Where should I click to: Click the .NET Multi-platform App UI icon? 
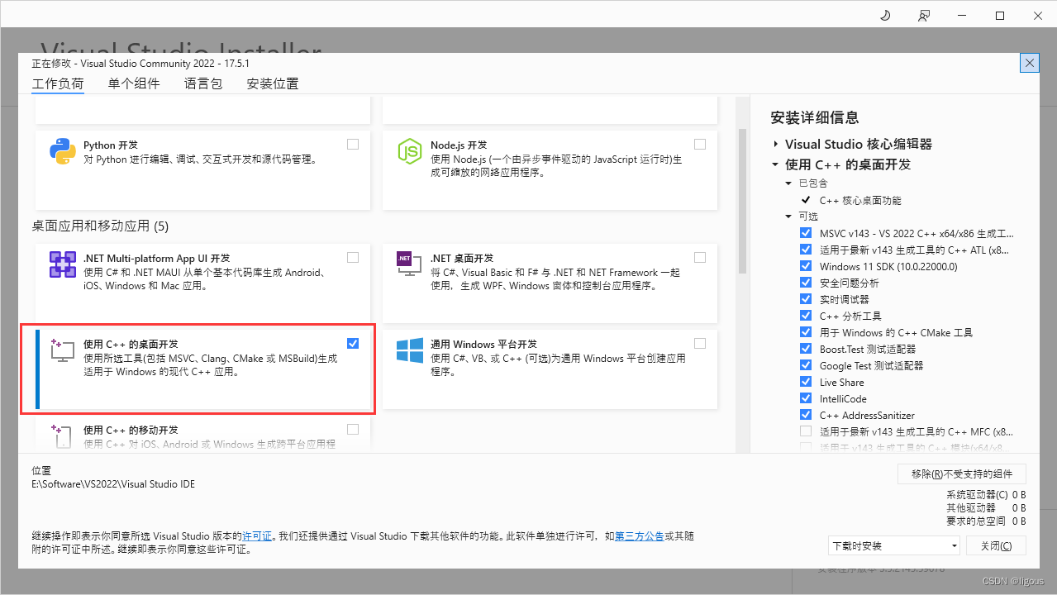tap(63, 265)
